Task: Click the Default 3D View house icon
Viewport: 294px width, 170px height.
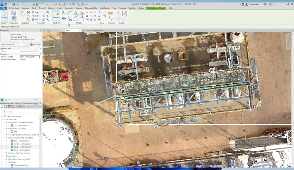Action: pyautogui.click(x=64, y=4)
